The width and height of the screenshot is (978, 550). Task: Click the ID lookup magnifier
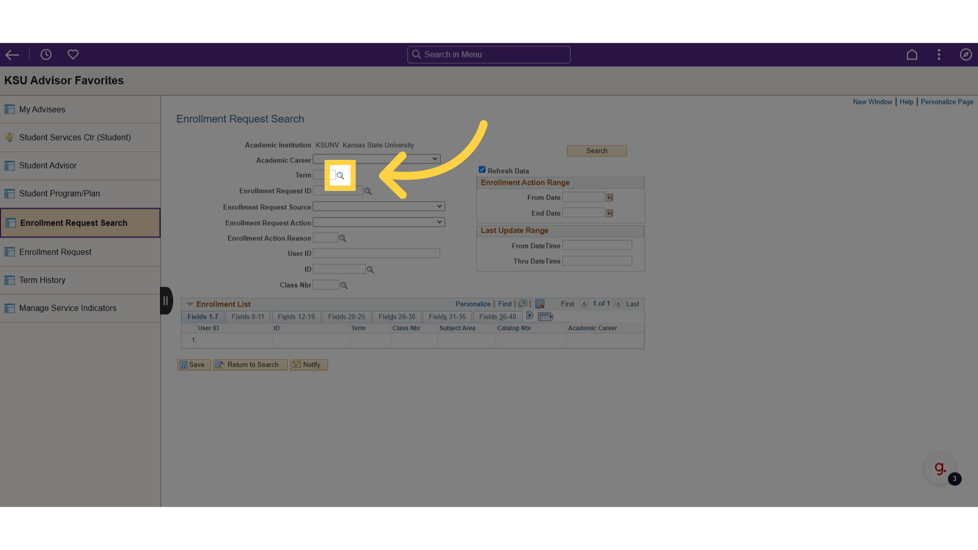point(370,269)
